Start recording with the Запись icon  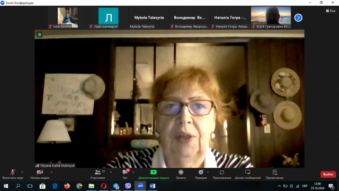tap(181, 175)
